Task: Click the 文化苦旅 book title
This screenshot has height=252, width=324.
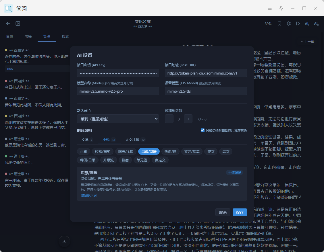Action: coord(142,22)
